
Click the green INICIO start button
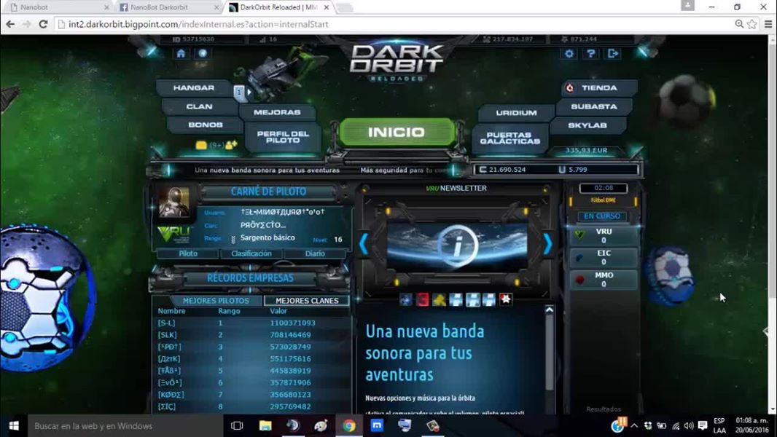point(397,132)
